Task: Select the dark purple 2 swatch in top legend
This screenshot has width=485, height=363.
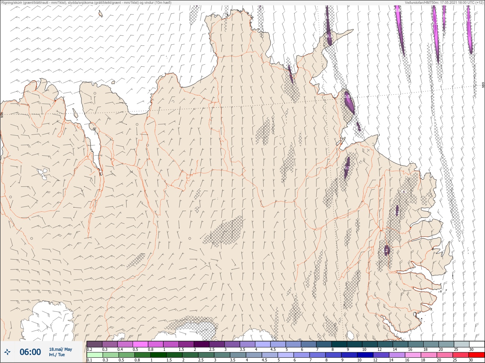Action: [201, 344]
